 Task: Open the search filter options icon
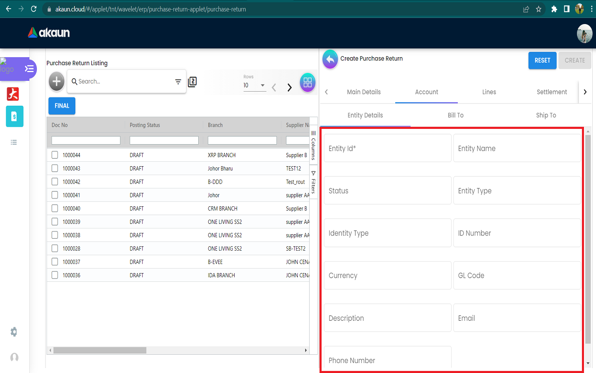point(178,82)
